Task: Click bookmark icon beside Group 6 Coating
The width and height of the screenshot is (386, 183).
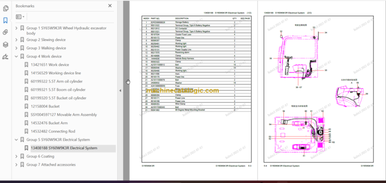Action: (22, 156)
